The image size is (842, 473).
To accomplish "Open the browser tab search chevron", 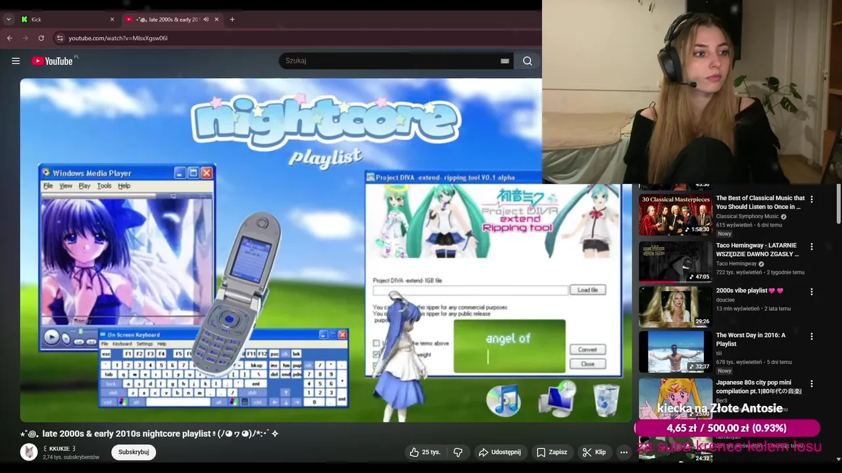I will pos(9,20).
